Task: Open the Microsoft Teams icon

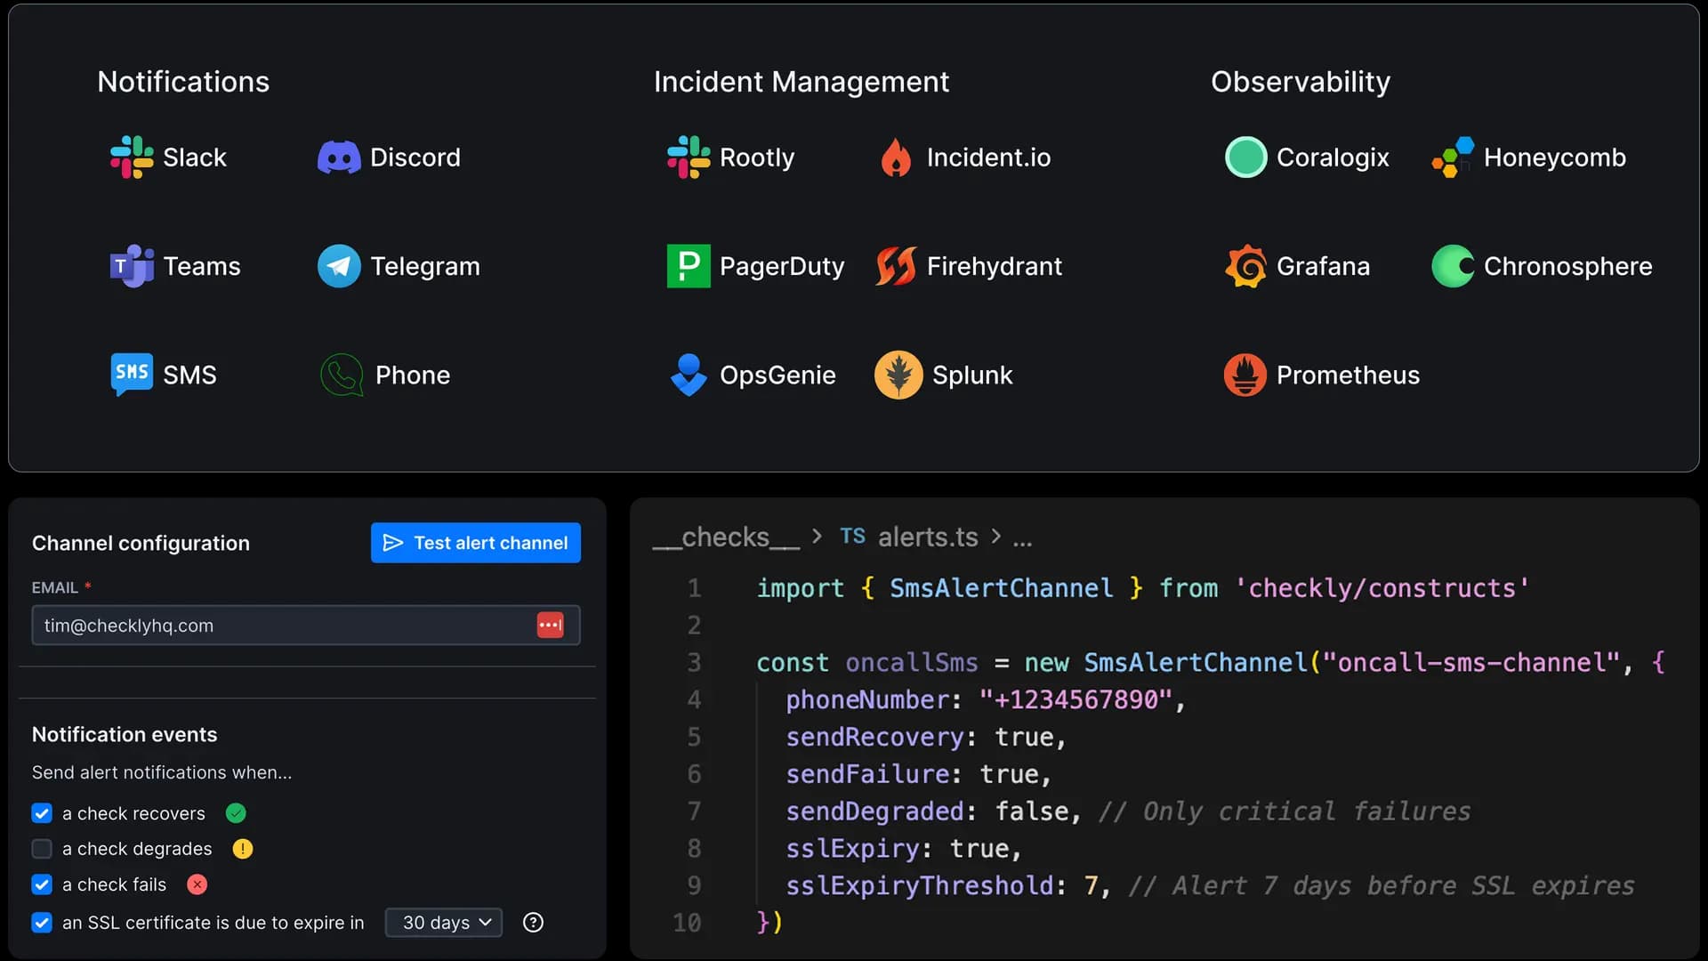Action: pos(132,266)
